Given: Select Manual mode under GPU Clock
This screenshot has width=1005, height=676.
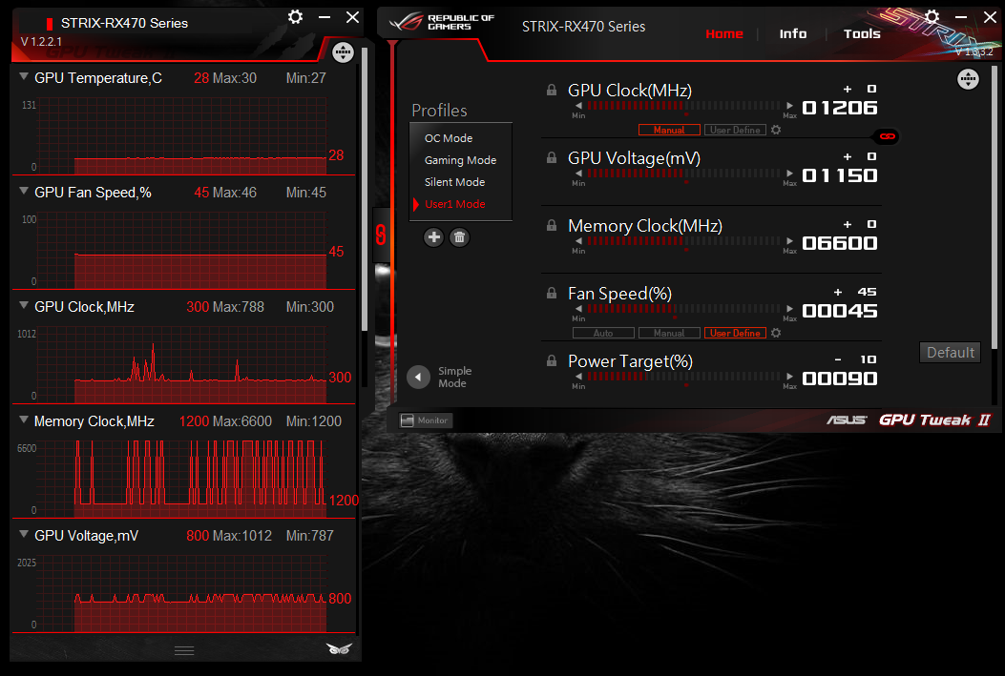Looking at the screenshot, I should (669, 130).
